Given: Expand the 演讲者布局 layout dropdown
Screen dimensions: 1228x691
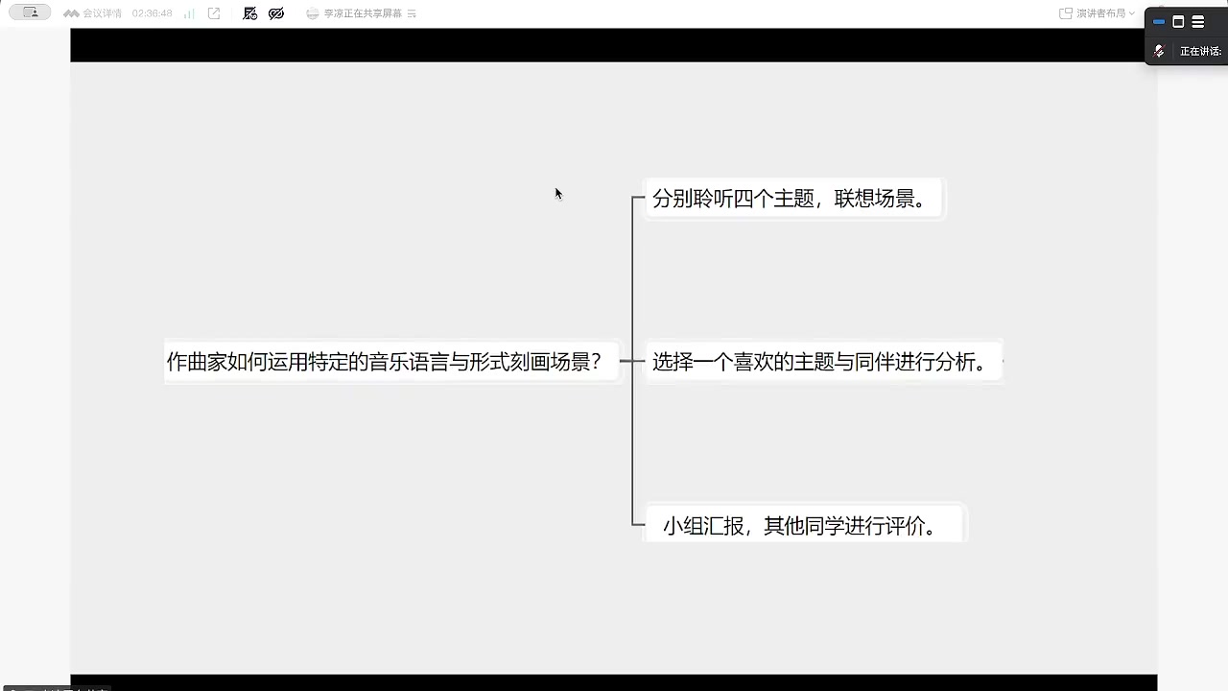Looking at the screenshot, I should [x=1098, y=13].
